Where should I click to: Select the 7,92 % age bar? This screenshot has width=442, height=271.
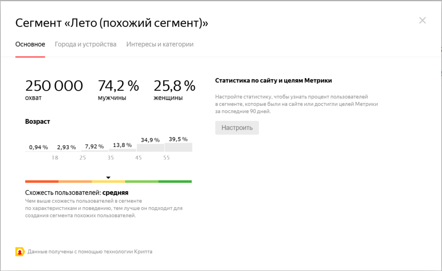(95, 151)
